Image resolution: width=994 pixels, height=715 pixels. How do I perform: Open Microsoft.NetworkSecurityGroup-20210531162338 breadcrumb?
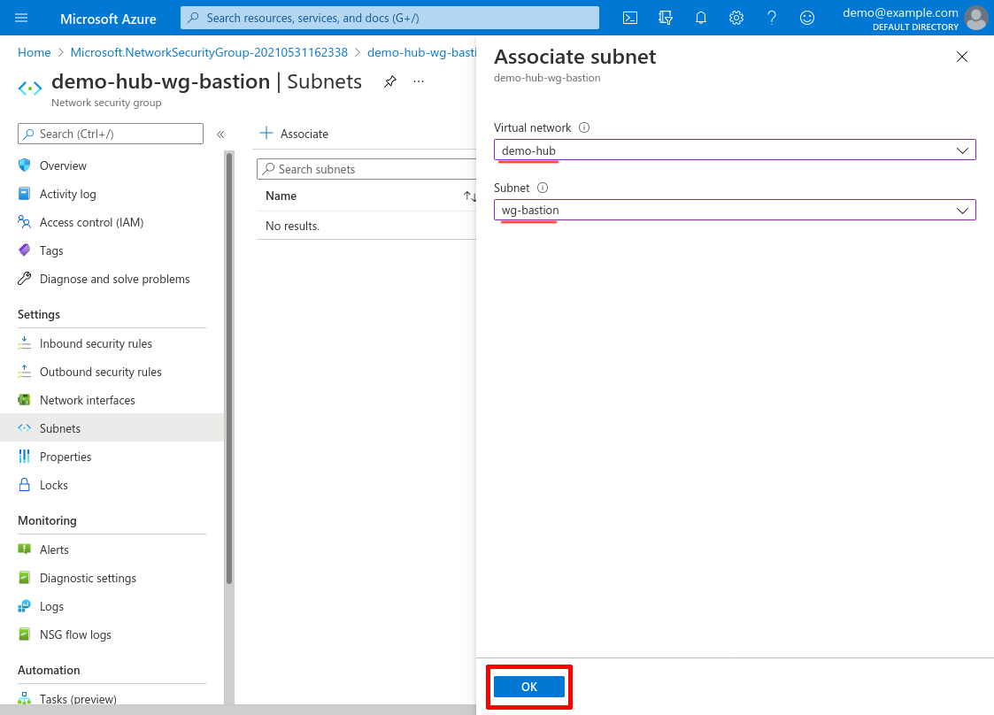pos(209,52)
